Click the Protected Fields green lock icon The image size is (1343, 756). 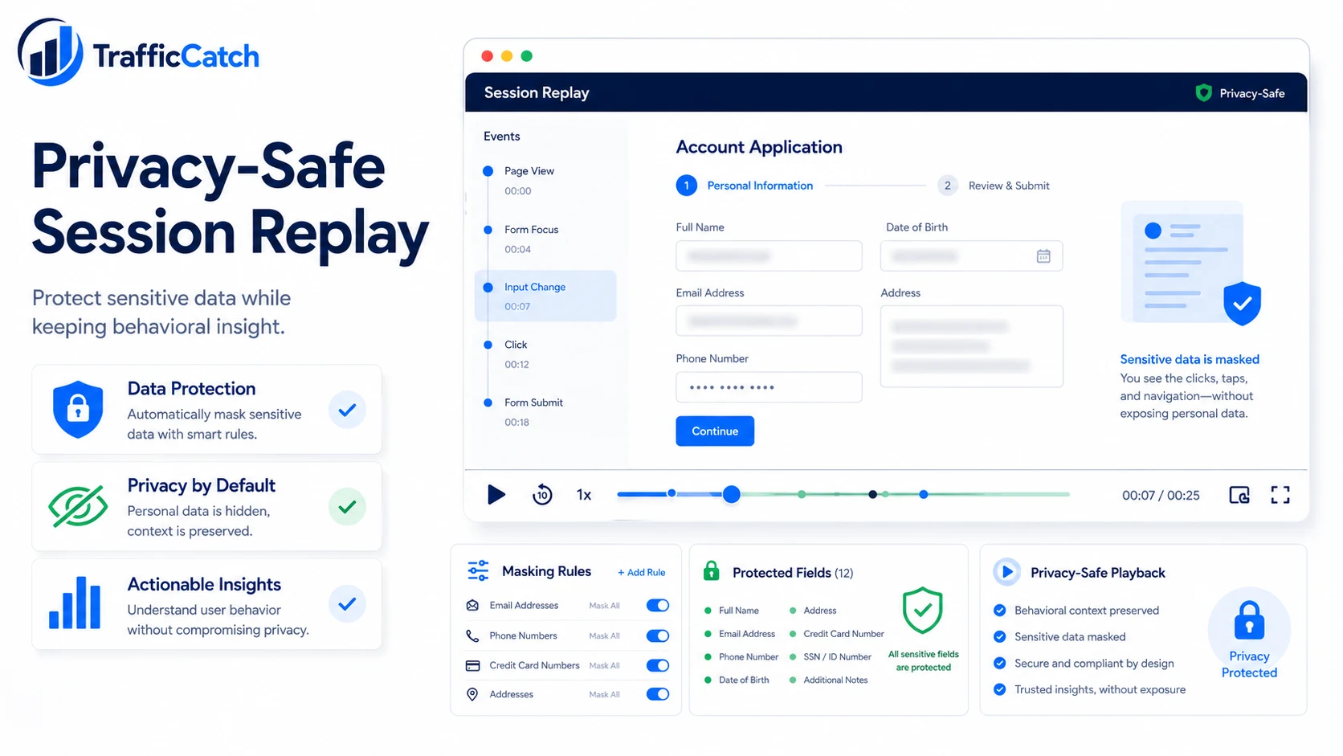tap(712, 571)
